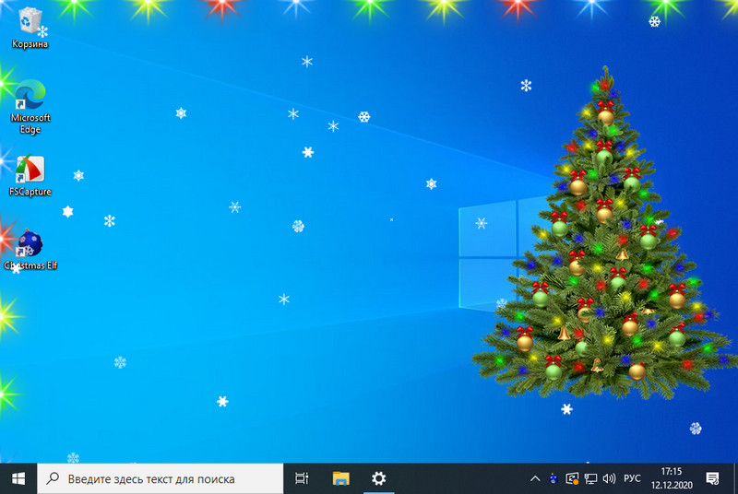Select the Корзина recycle bin icon
The width and height of the screenshot is (738, 494).
coord(30,28)
